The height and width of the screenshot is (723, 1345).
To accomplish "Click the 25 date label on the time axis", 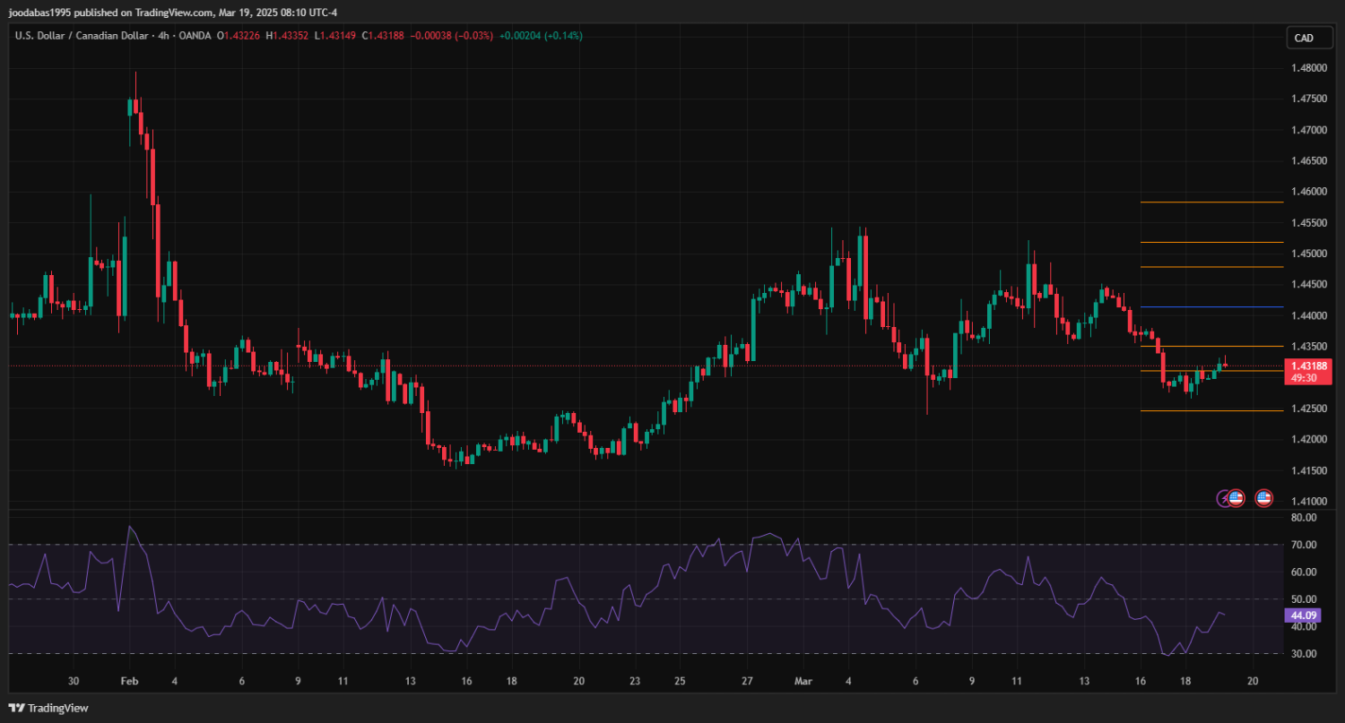I will [x=680, y=681].
